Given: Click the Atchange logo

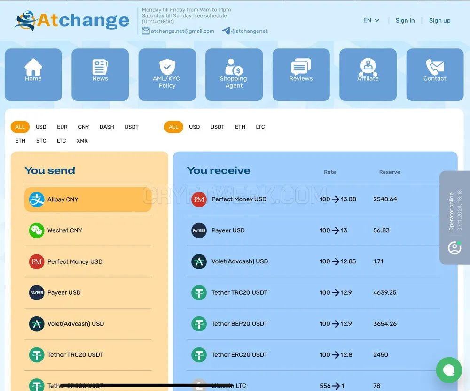Looking at the screenshot, I should (72, 20).
